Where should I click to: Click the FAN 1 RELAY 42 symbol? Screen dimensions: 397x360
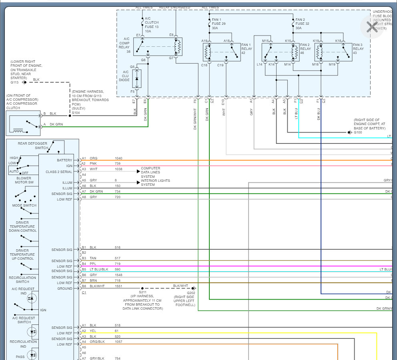[222, 52]
